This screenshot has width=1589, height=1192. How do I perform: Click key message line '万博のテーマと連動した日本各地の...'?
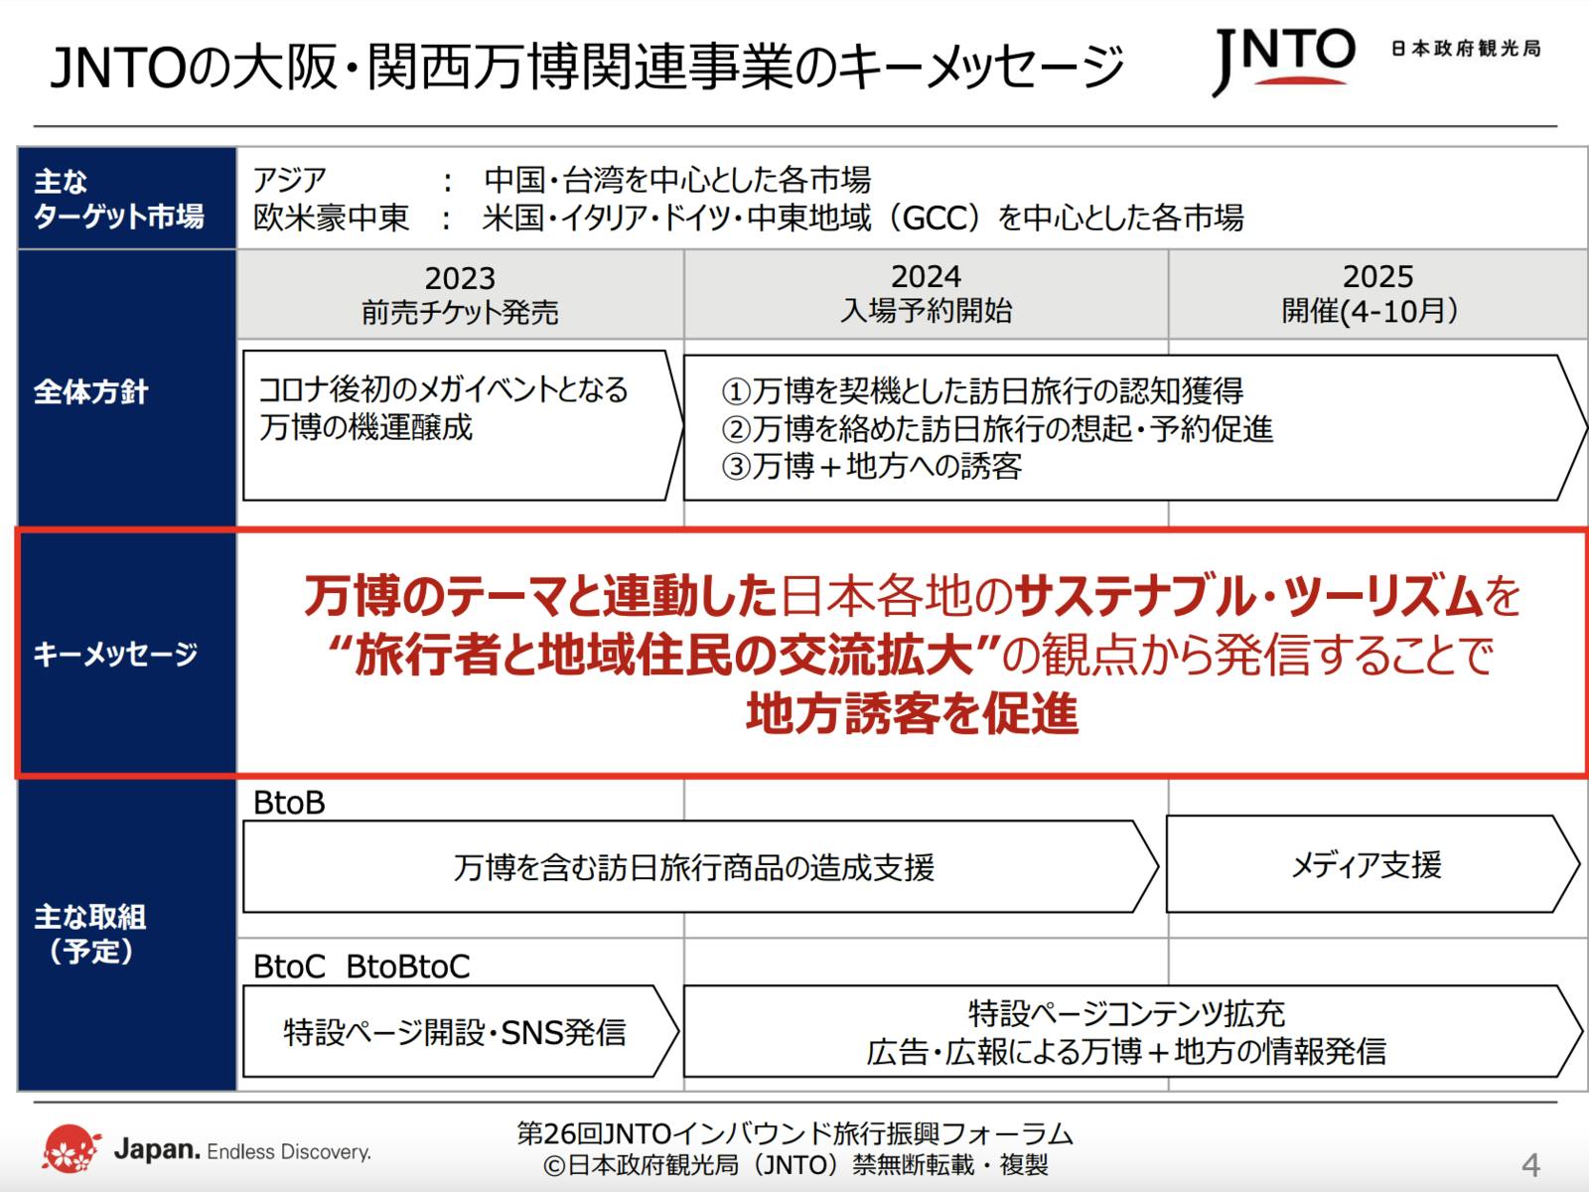(x=912, y=596)
